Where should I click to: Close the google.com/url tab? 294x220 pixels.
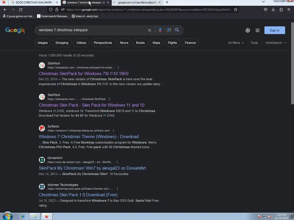point(159,2)
